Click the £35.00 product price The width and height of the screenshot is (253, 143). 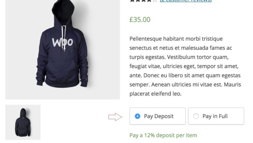point(140,20)
